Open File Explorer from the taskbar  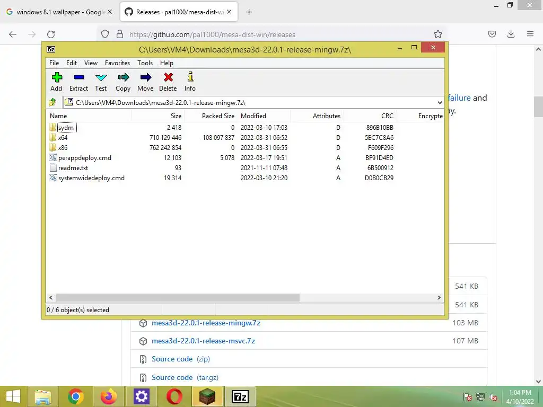[x=43, y=396]
